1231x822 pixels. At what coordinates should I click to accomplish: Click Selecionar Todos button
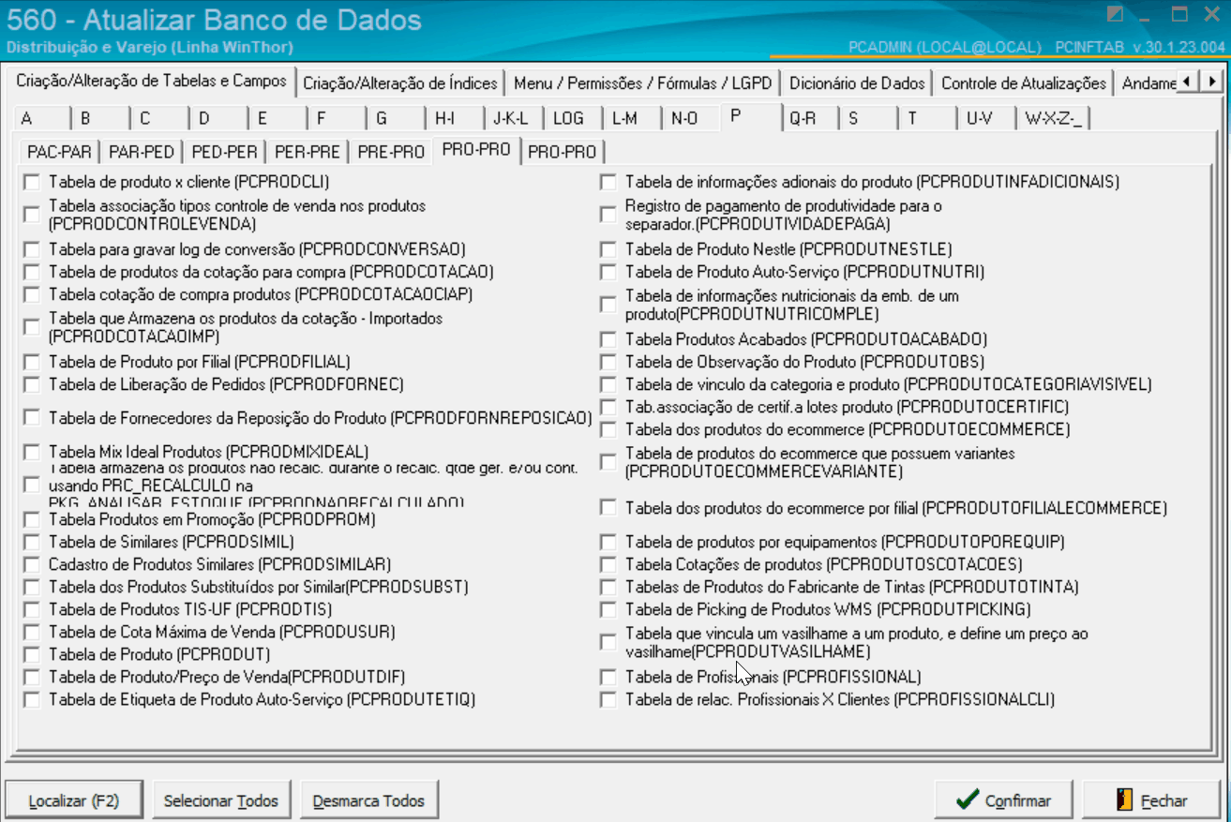221,800
